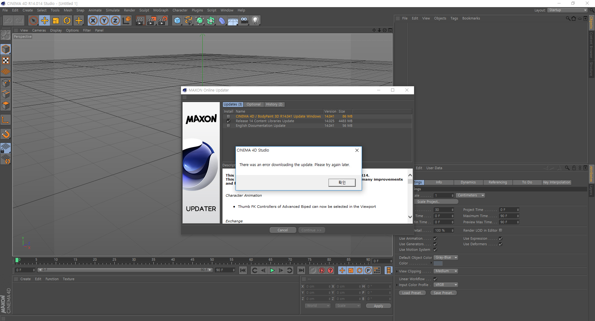Open the Layout Startup dropdown
Image resolution: width=595 pixels, height=321 pixels.
click(x=567, y=10)
